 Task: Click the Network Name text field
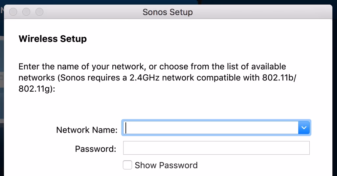pyautogui.click(x=211, y=128)
